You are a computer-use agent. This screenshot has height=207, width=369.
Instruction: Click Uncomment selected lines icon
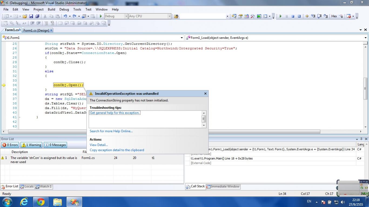(52, 23)
